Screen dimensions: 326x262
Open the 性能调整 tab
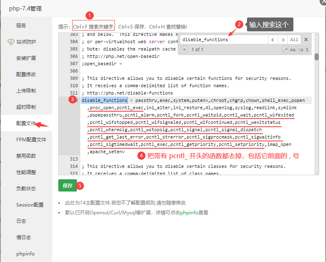[26, 172]
